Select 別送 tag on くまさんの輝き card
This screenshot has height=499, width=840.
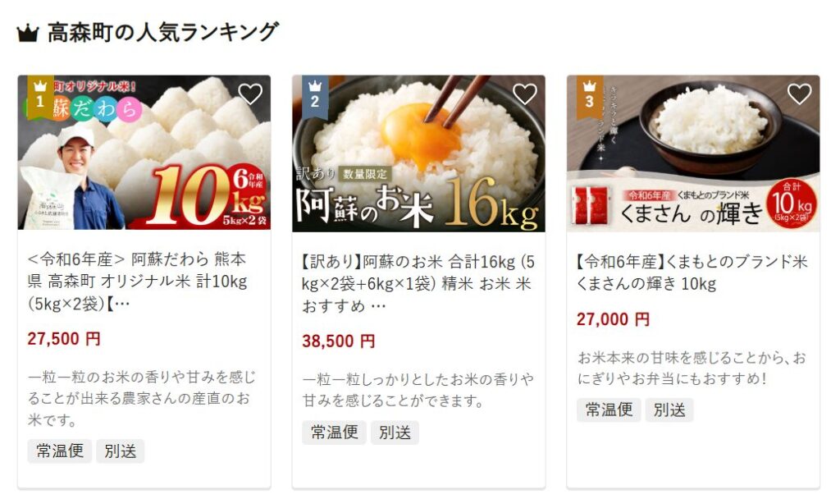click(669, 410)
